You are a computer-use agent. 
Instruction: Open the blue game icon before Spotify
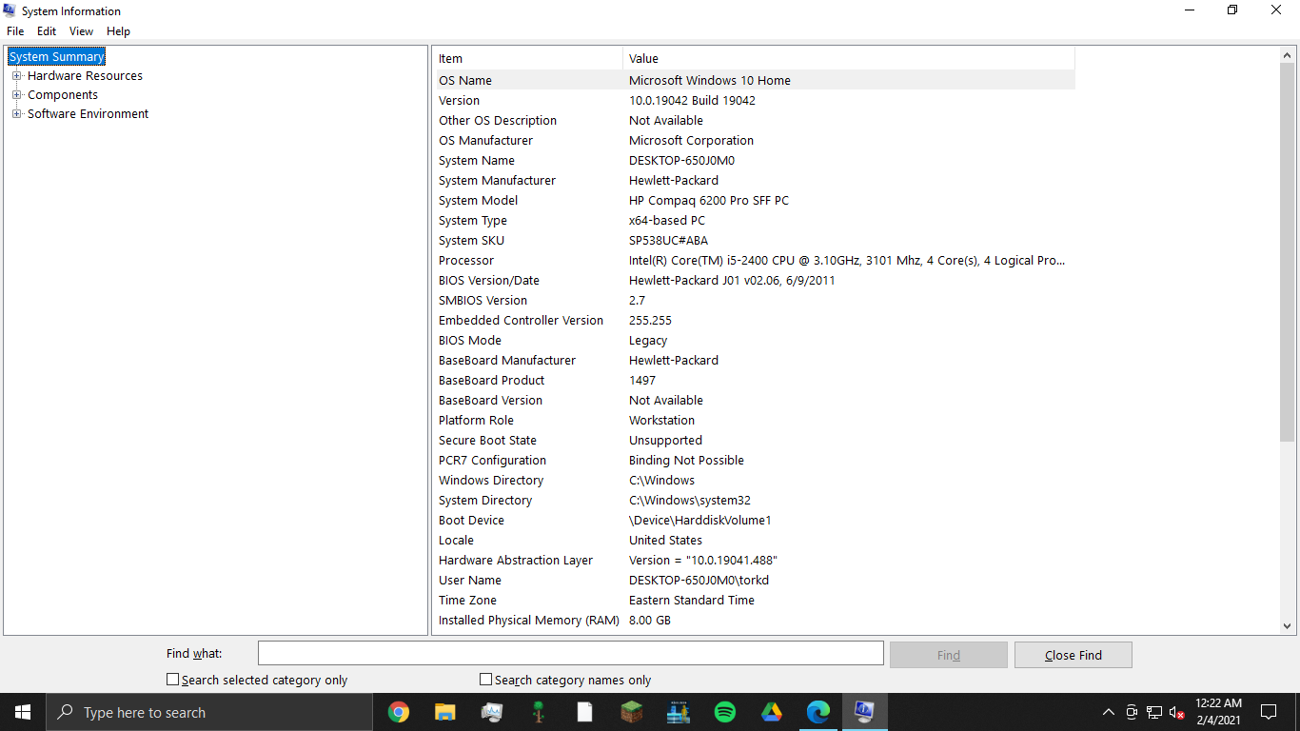point(679,712)
